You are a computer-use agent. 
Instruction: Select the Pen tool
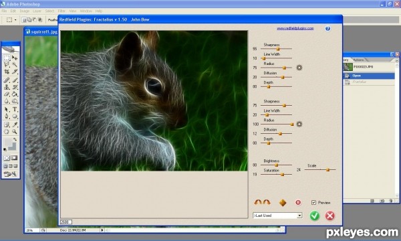7,116
